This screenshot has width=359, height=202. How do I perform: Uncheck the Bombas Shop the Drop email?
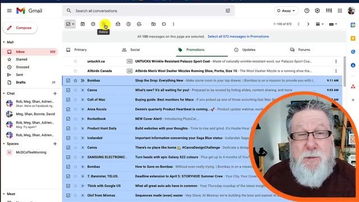coord(68,80)
